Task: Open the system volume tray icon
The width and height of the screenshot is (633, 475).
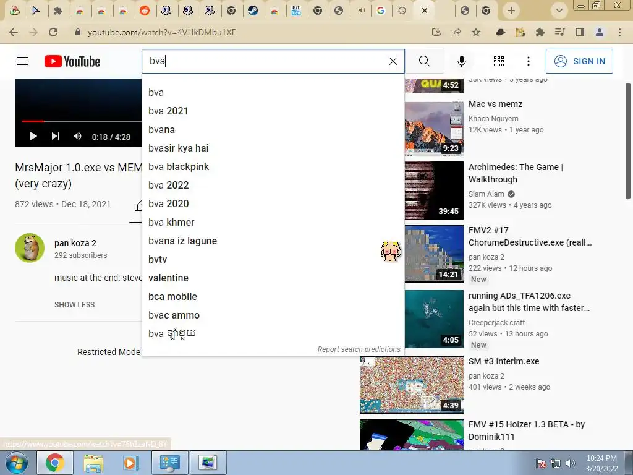Action: (571, 463)
